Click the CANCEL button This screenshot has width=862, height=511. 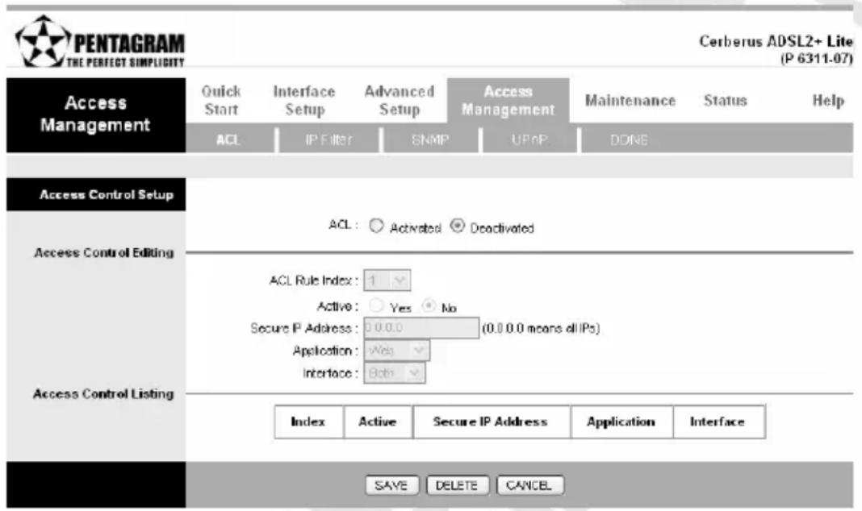(529, 485)
